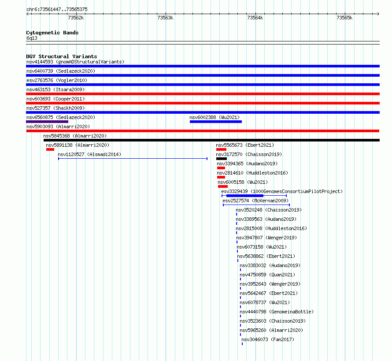392x361 pixels.
Task: Click nsv603693 (Cooper2011) label
Action: click(x=55, y=99)
